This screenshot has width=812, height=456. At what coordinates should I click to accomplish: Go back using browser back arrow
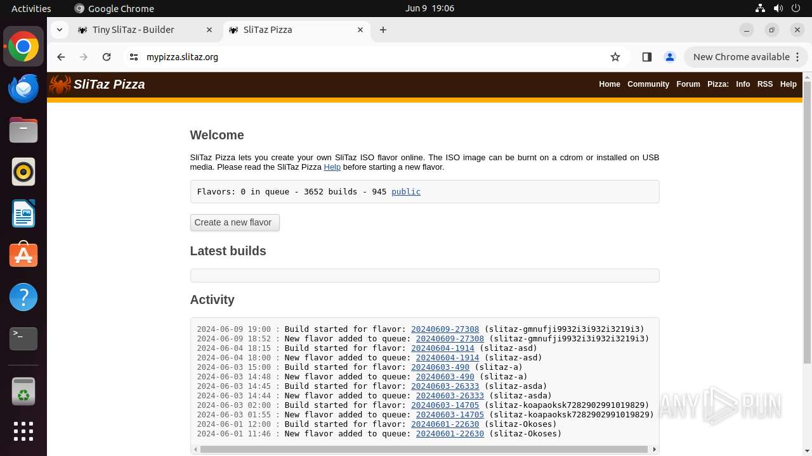61,57
